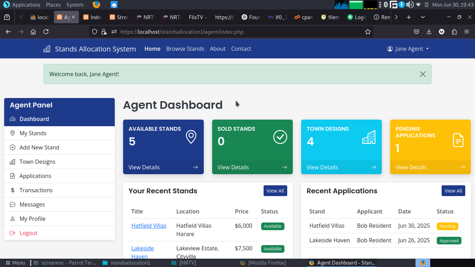
Task: Open My Profile in sidebar
Action: (x=59, y=219)
